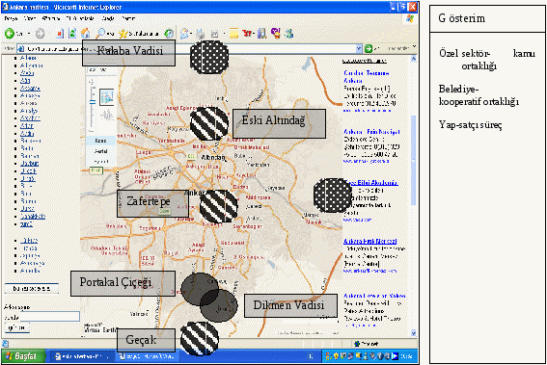Click the yellow folder toolbar icon
The image size is (547, 365).
pos(233,34)
